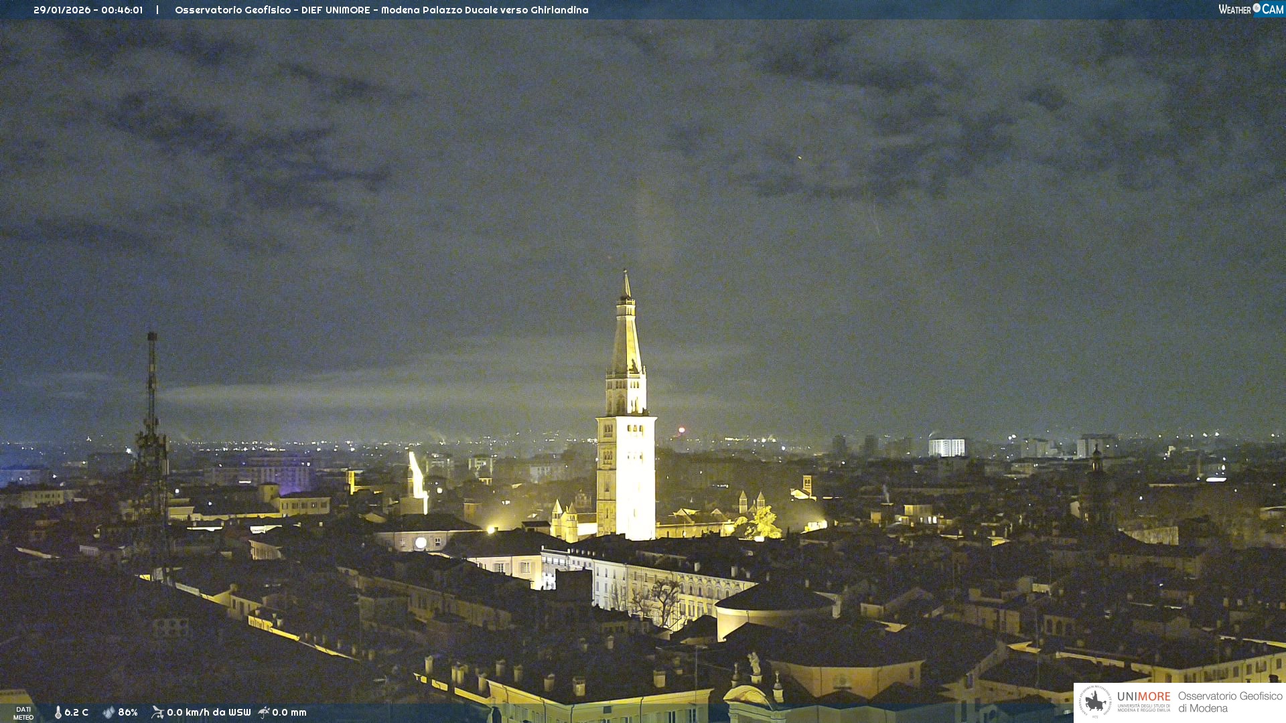Click the rain umbrella precipitation icon

tap(264, 712)
